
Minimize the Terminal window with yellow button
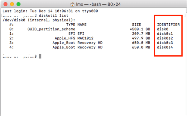click(x=12, y=4)
